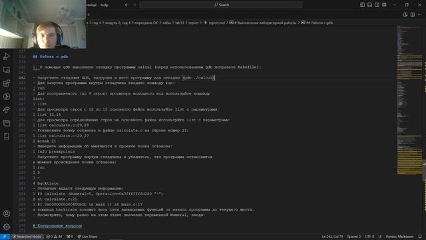This screenshot has height=240, width=426.
Task: Open breadcrumb 'год 4'
Action: [96, 23]
